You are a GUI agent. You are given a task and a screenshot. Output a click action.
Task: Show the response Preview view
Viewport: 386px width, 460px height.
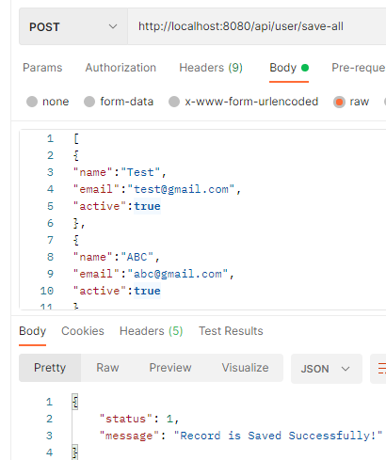170,368
